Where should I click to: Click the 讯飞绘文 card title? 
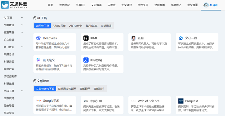pos(49,60)
